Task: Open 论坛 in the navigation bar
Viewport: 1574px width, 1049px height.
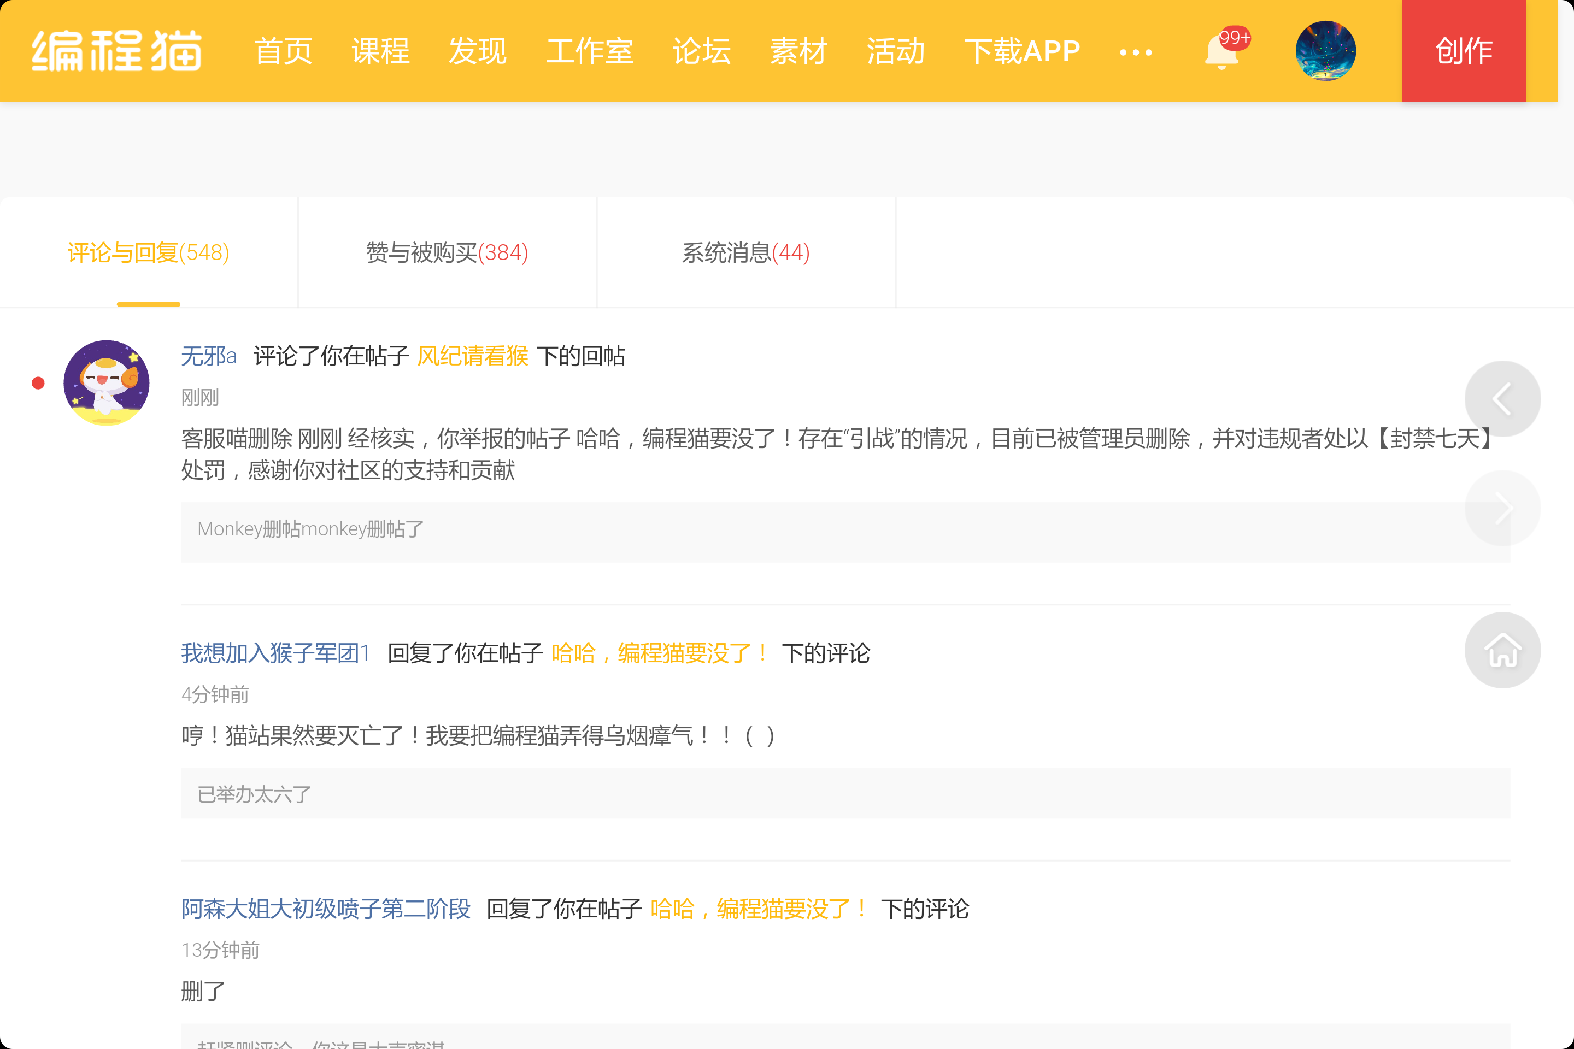Action: (701, 51)
